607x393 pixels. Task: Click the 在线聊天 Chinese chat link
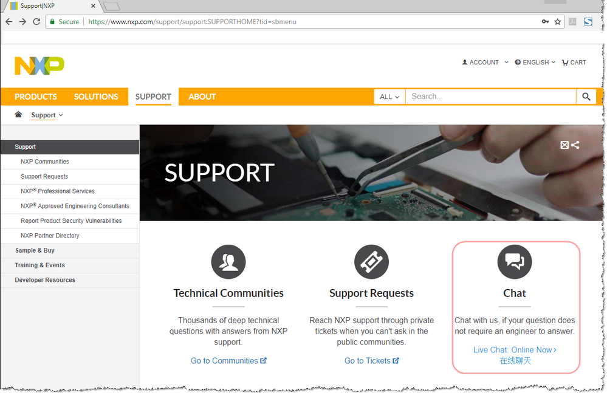tap(515, 361)
